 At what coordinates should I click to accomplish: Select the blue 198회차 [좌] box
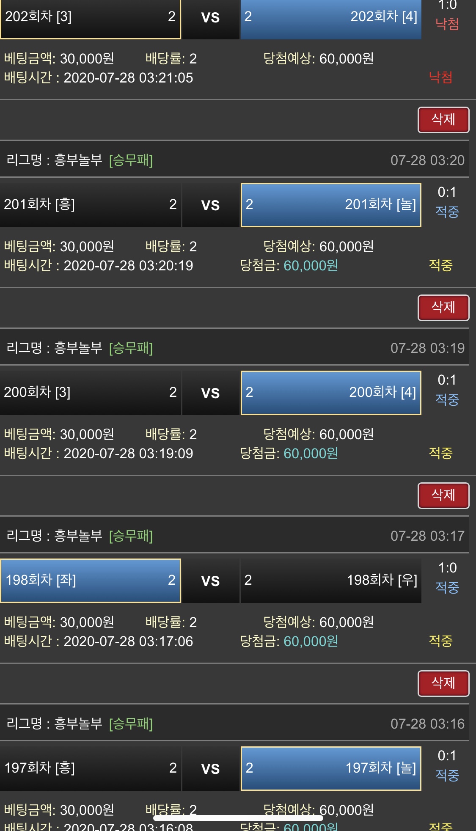coord(90,581)
